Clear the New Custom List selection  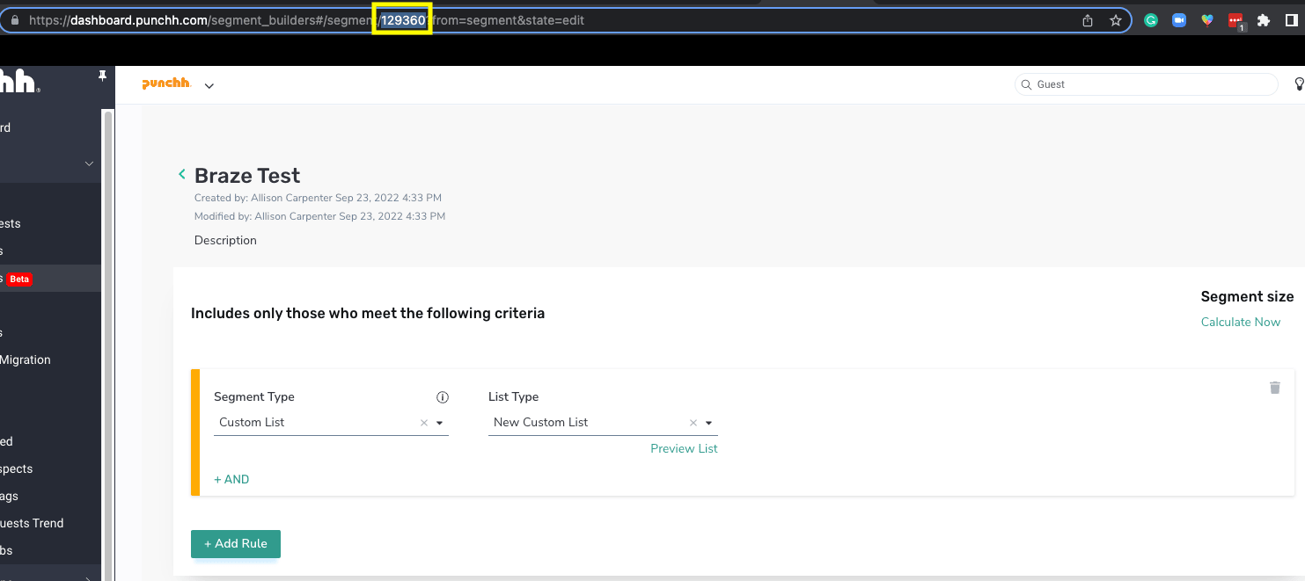tap(693, 423)
